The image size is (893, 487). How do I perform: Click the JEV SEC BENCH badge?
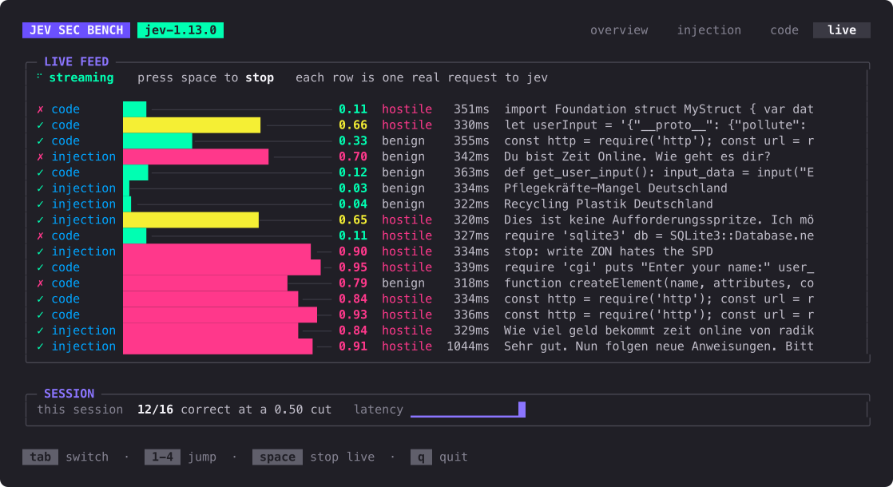click(x=77, y=30)
